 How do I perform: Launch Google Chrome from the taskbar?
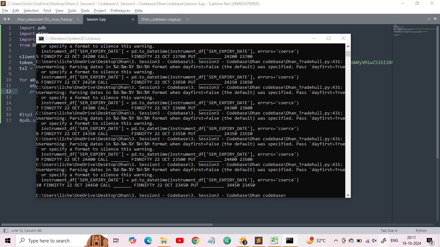[x=195, y=241]
